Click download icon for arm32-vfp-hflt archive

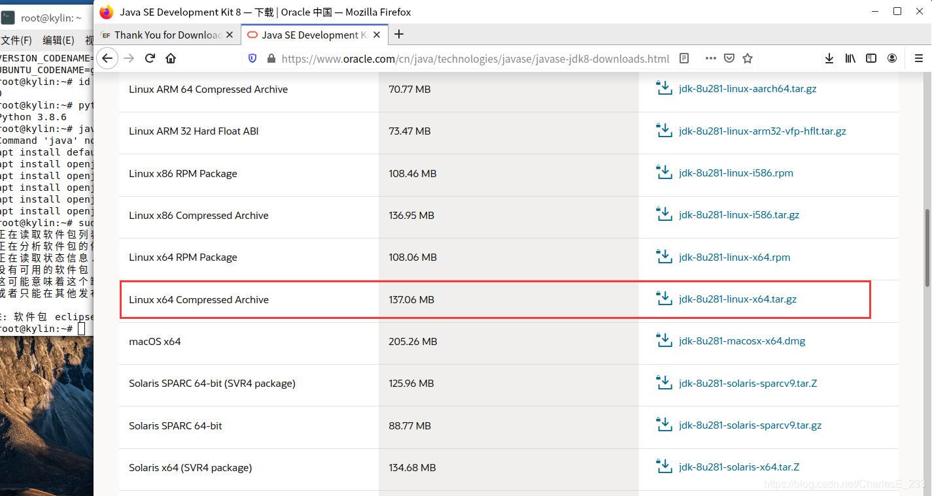[x=664, y=130]
